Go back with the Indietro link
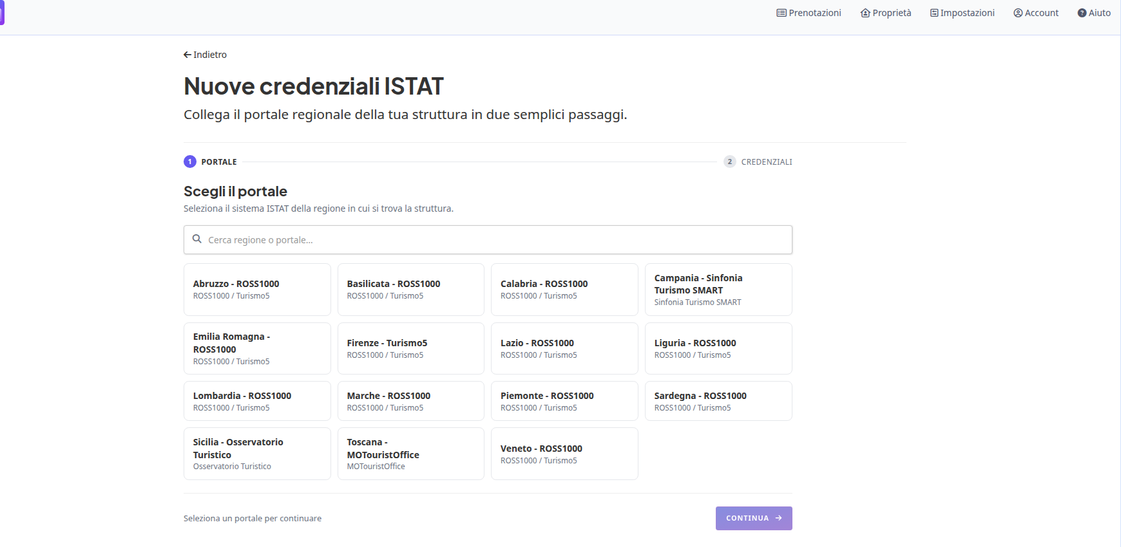Image resolution: width=1121 pixels, height=547 pixels. click(205, 55)
